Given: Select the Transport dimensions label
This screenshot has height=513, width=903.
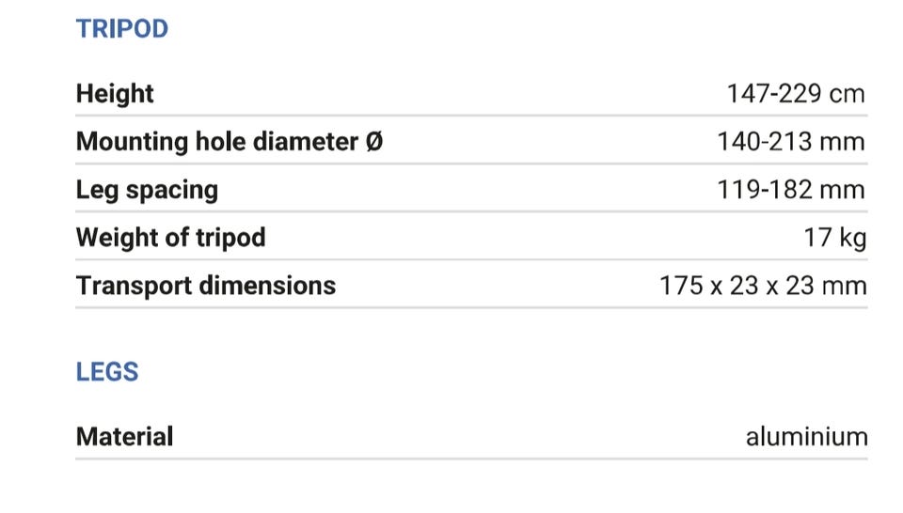Looking at the screenshot, I should (206, 286).
